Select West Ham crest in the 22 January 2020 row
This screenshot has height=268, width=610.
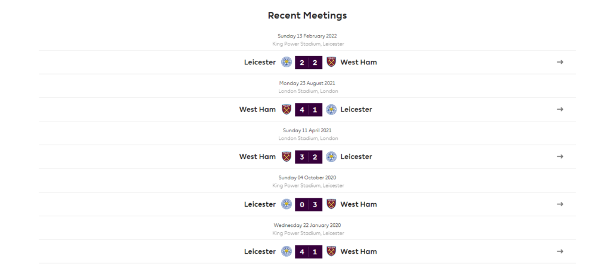(331, 251)
